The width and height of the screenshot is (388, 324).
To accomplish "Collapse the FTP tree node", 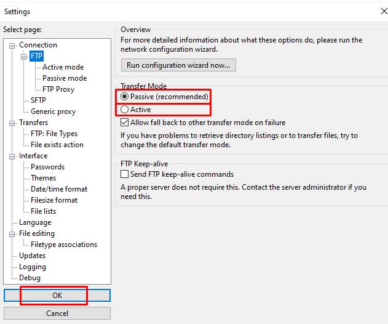I will (x=23, y=57).
